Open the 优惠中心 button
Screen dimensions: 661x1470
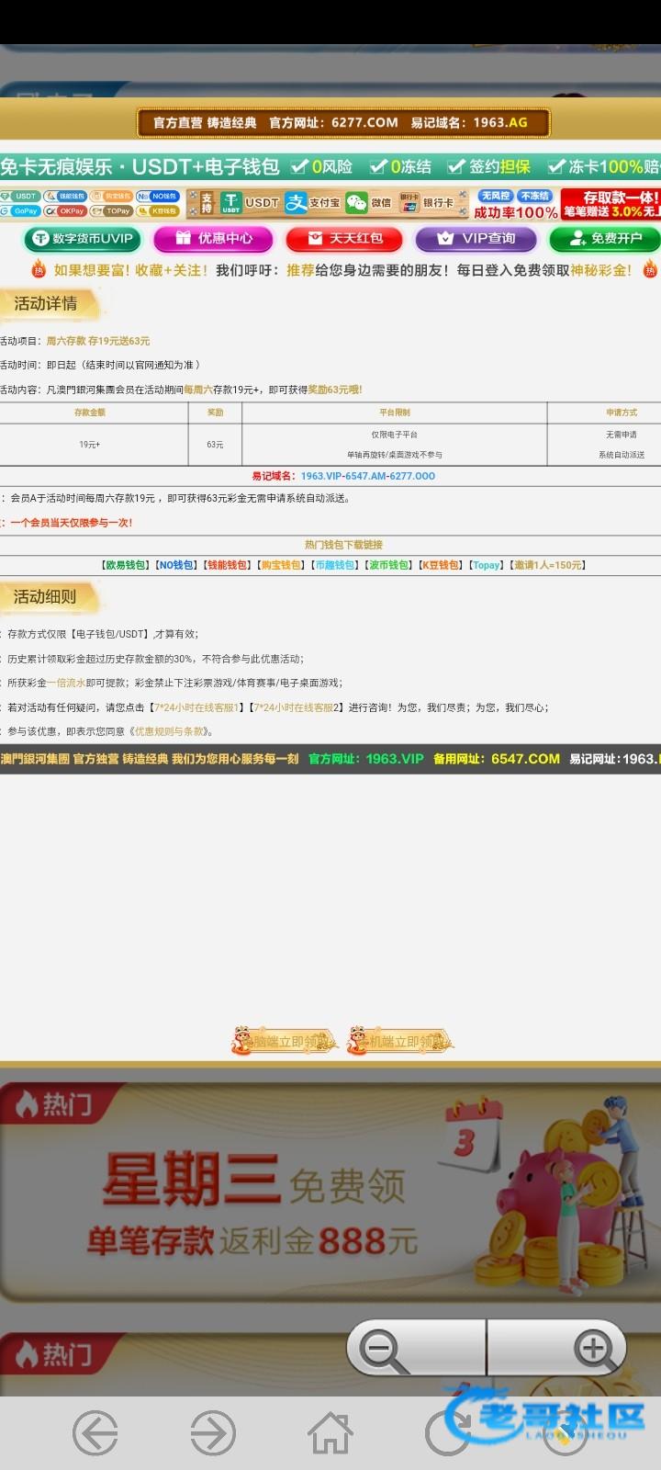click(214, 239)
